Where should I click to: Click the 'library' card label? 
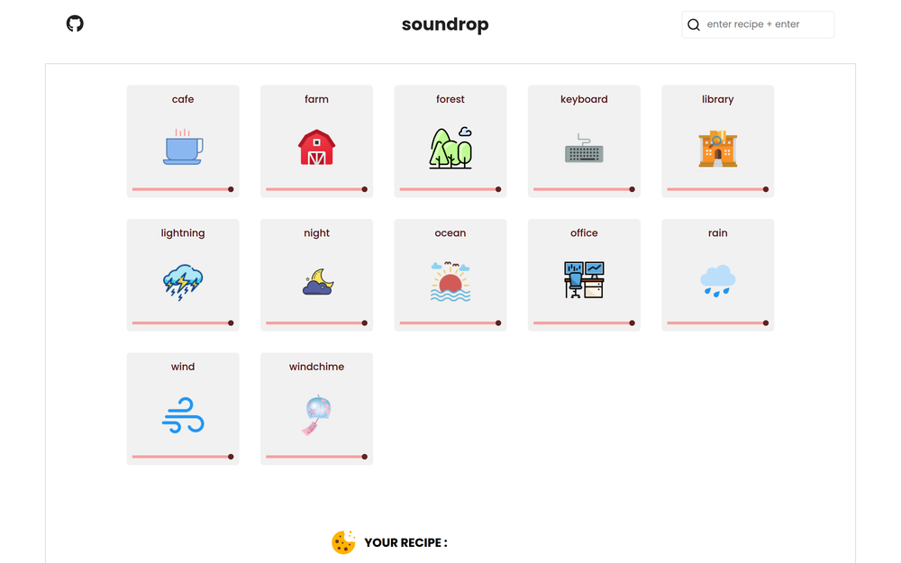coord(718,99)
